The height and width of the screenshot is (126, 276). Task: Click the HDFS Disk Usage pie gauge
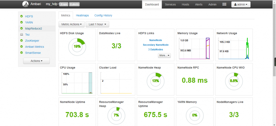(x=77, y=47)
